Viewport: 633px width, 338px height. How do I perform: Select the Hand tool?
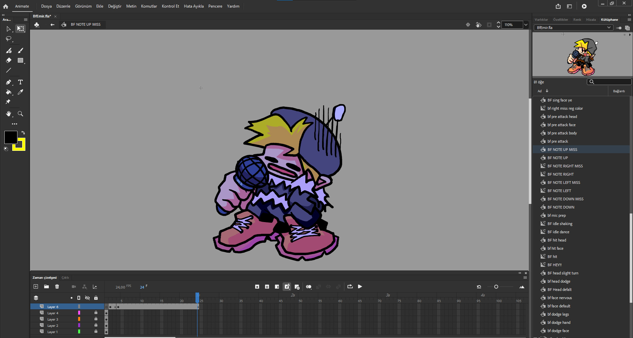pyautogui.click(x=9, y=114)
